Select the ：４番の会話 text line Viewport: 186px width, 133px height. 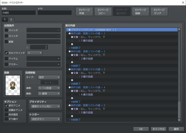(122, 94)
